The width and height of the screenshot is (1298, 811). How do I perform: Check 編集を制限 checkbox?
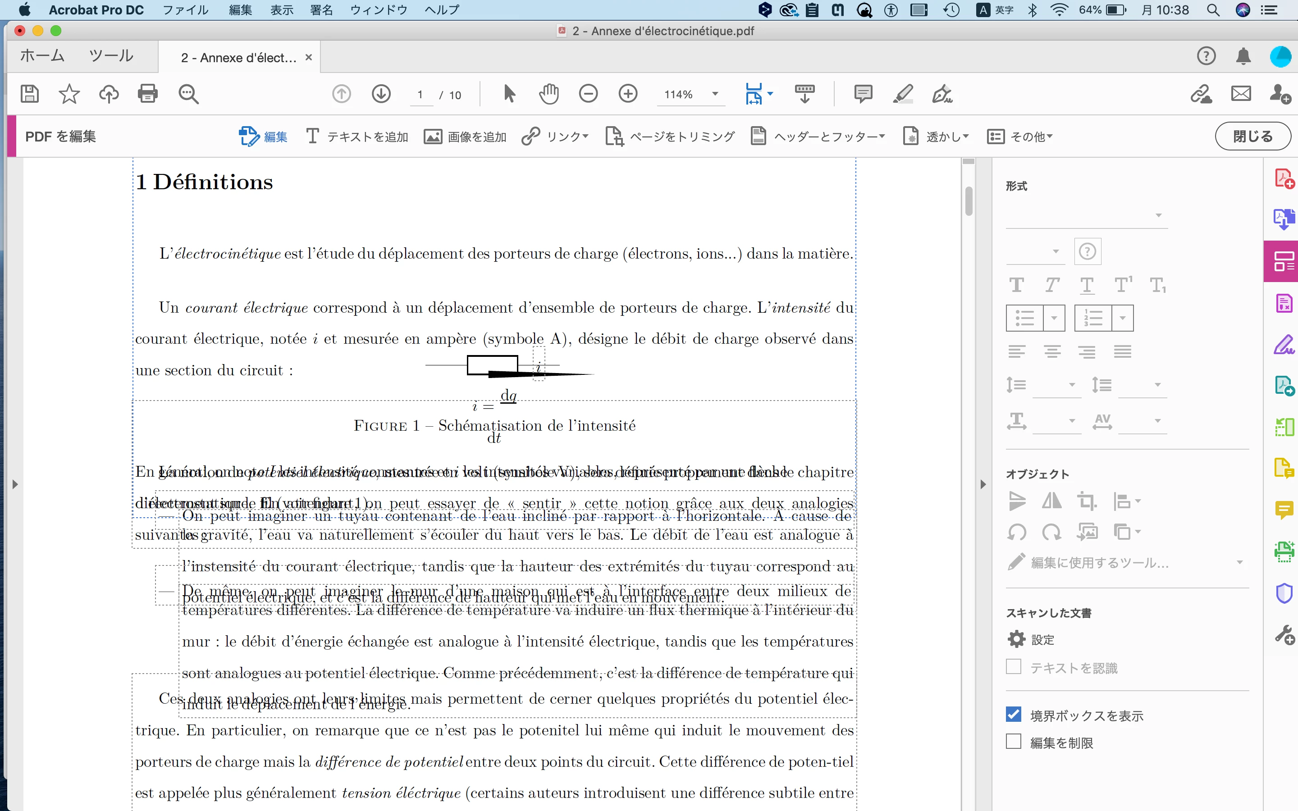coord(1013,742)
